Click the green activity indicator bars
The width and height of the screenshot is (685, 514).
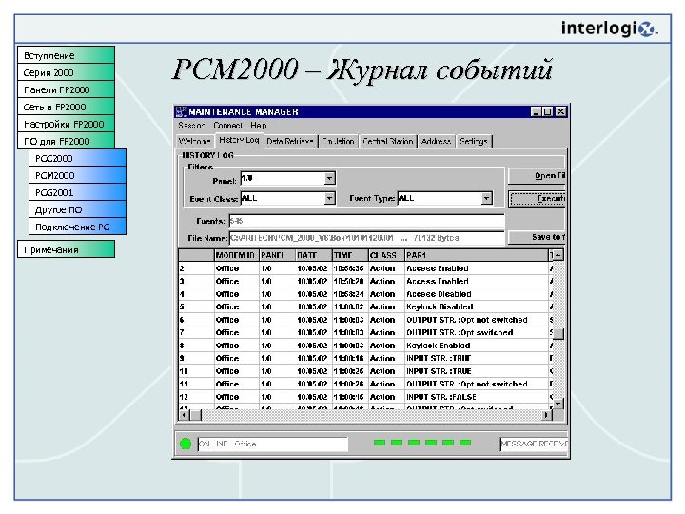click(422, 443)
